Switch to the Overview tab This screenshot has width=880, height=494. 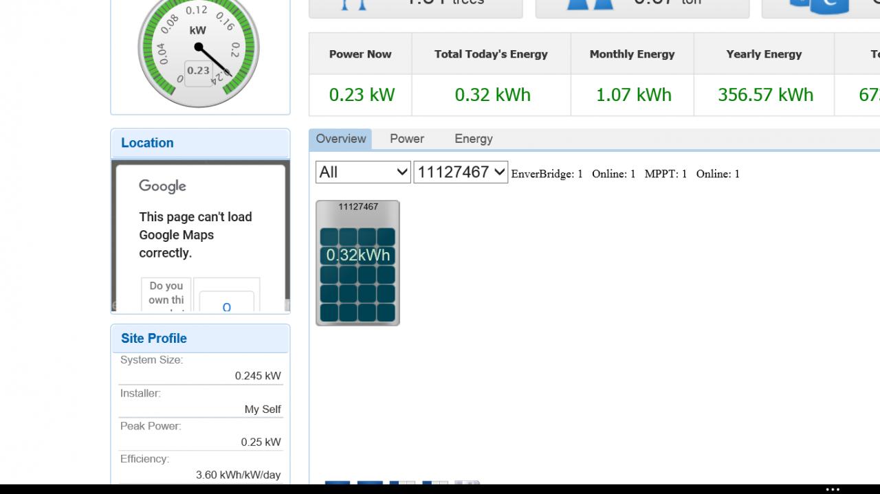tap(340, 139)
